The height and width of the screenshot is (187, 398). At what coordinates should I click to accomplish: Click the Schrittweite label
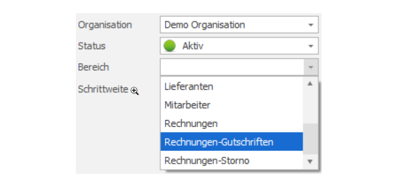click(x=103, y=89)
